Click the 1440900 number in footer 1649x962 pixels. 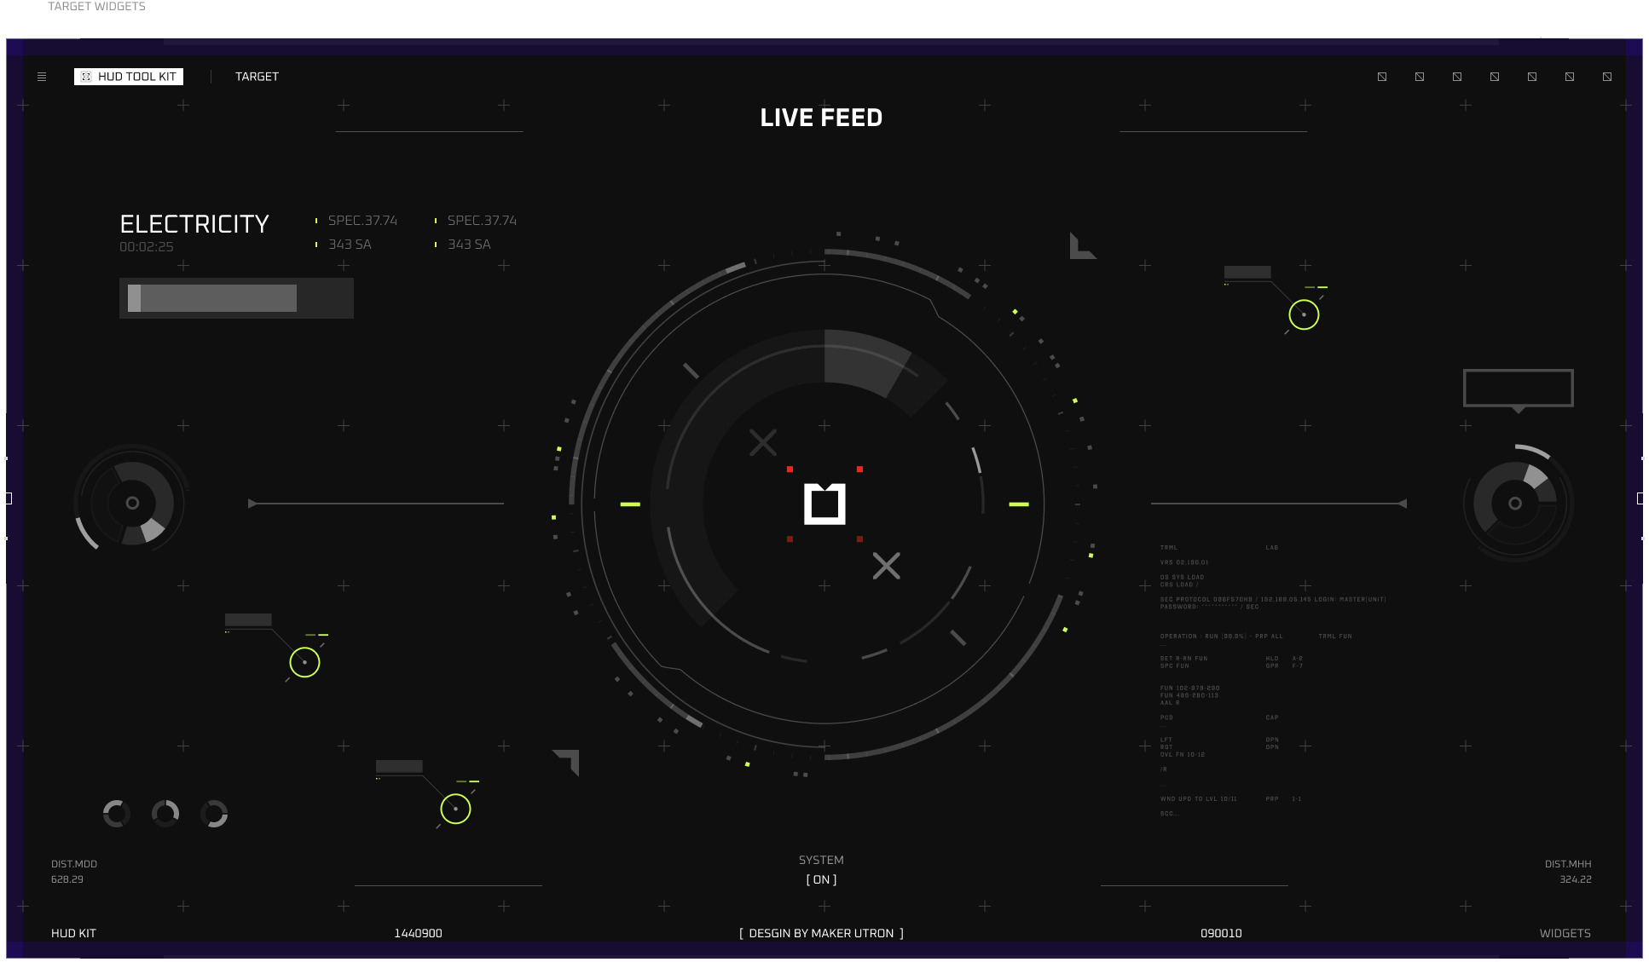click(x=418, y=933)
